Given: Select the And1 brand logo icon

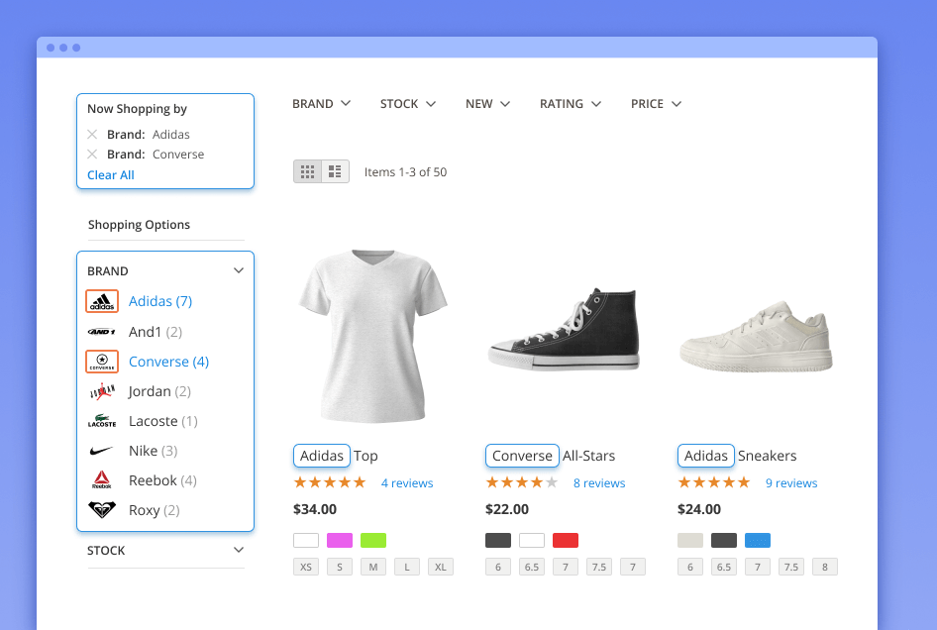Looking at the screenshot, I should pos(102,332).
